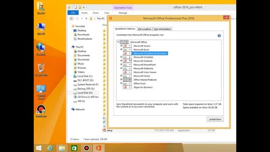
Task: Select DLC-BOOT (D:) drive in sidebar
Action: pyautogui.click(x=85, y=80)
